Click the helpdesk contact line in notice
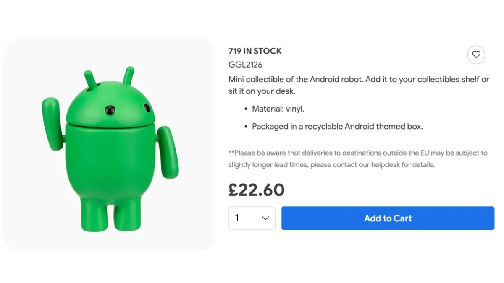The height and width of the screenshot is (283, 504). (x=331, y=165)
